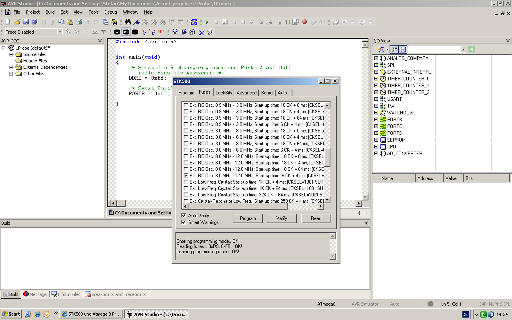Click the Find binoculars icon
Viewport: 512px width, 320px height.
click(x=128, y=22)
